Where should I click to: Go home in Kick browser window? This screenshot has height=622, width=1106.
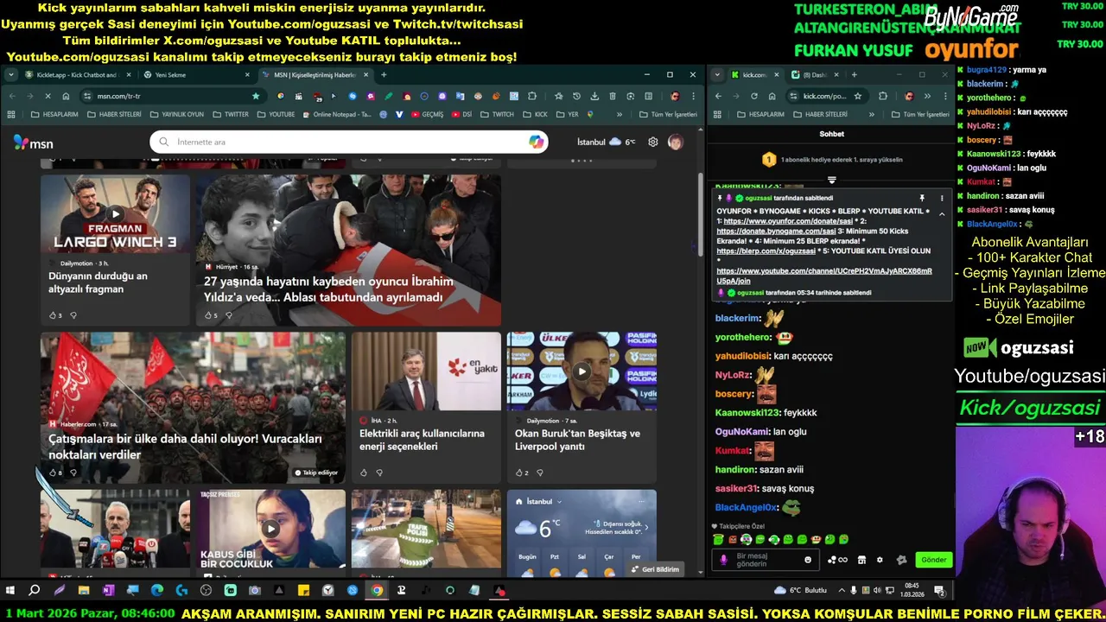tap(772, 96)
